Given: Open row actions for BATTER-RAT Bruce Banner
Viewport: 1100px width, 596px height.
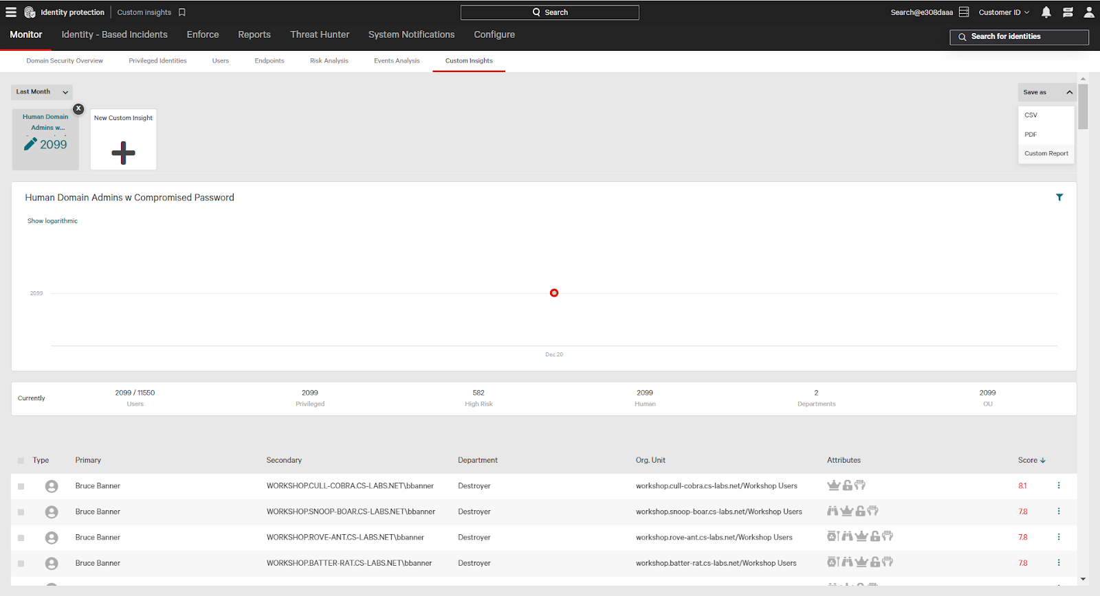Looking at the screenshot, I should coord(1059,563).
